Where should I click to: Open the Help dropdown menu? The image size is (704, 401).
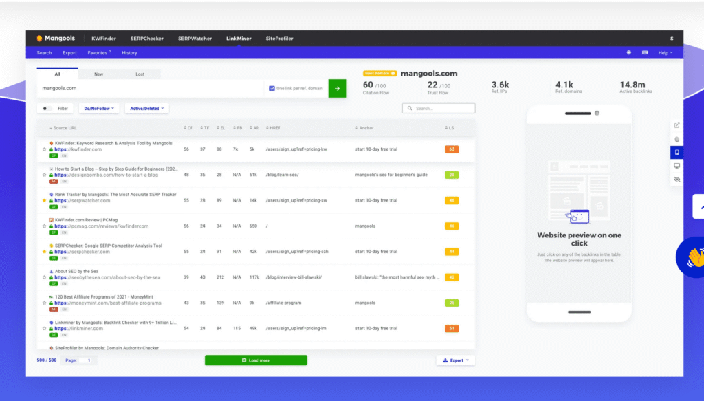[665, 52]
